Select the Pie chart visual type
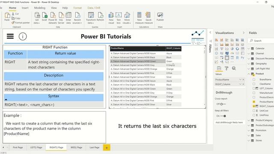274x154 pixels. 232,49
